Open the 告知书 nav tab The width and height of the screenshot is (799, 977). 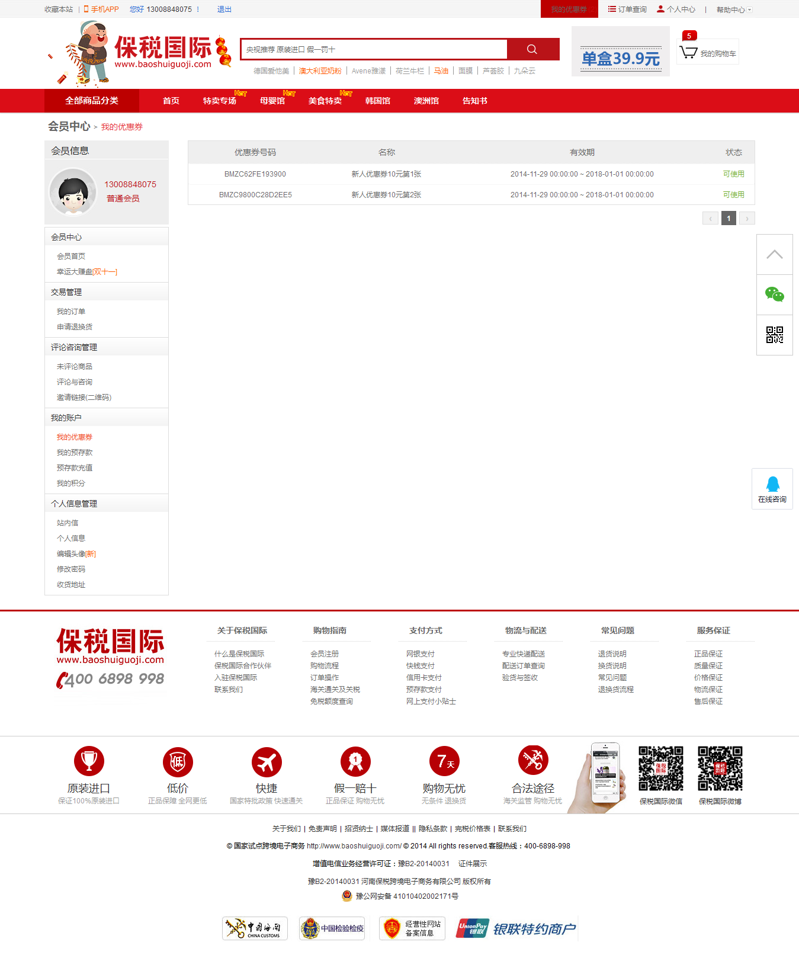[475, 101]
